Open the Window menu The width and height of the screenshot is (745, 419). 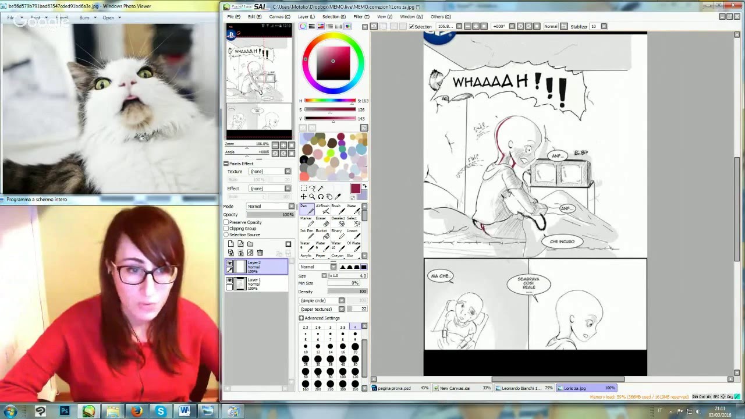tap(411, 17)
